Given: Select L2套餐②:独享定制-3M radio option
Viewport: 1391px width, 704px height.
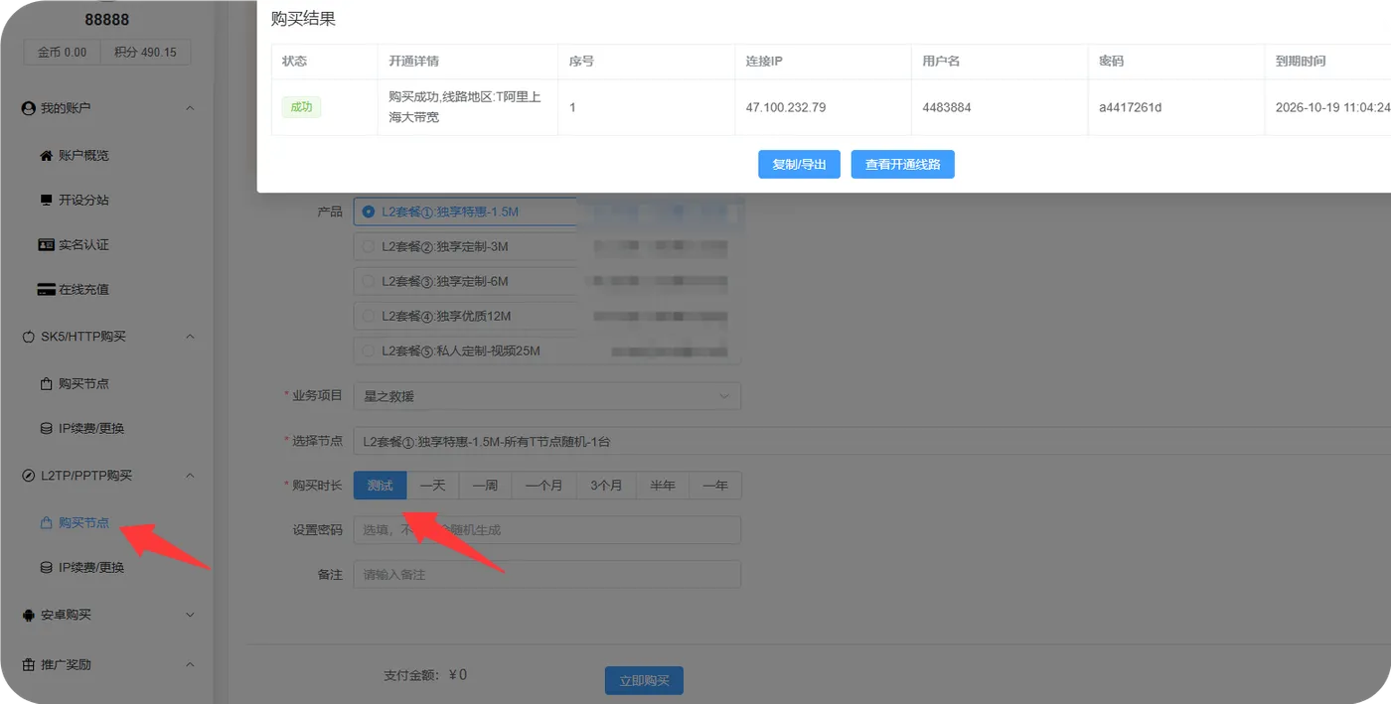Looking at the screenshot, I should point(369,246).
